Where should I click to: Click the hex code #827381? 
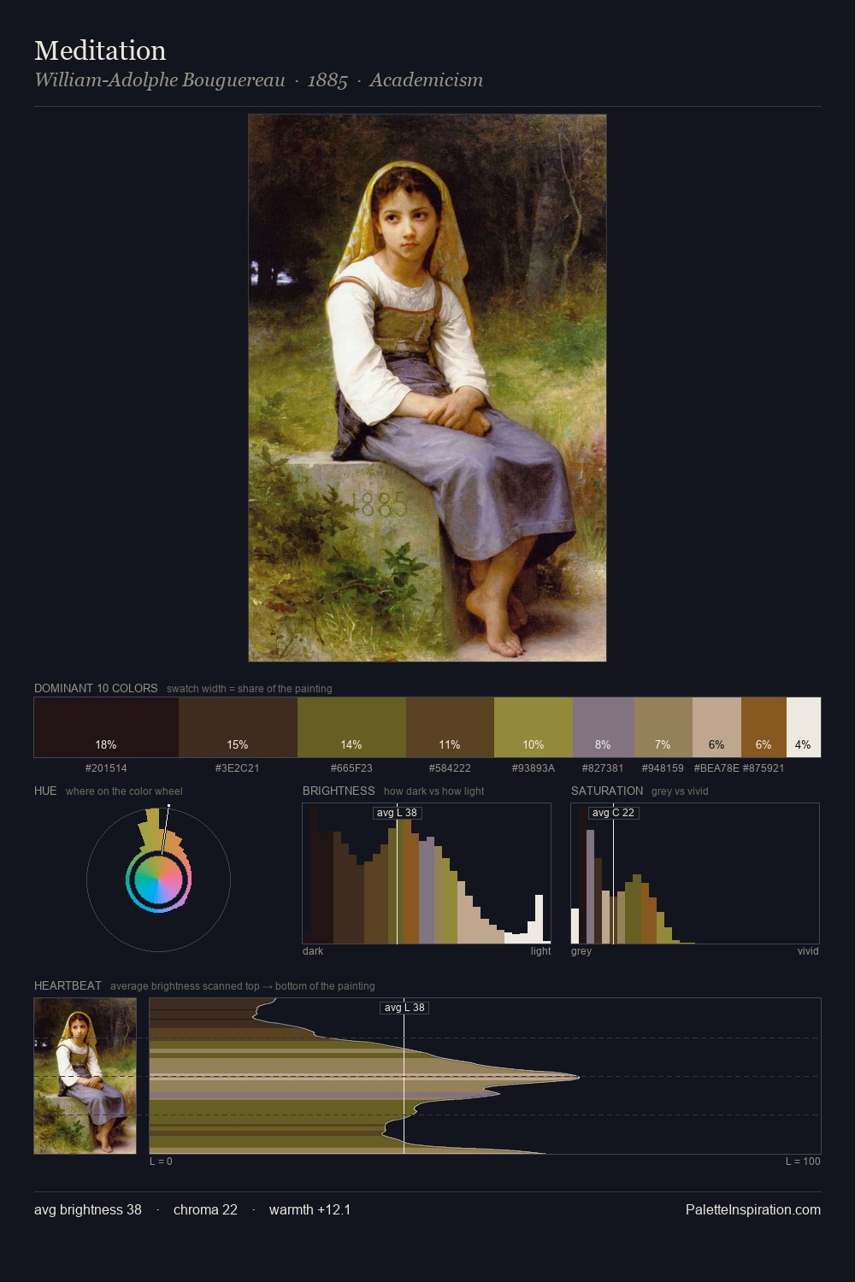(x=603, y=768)
